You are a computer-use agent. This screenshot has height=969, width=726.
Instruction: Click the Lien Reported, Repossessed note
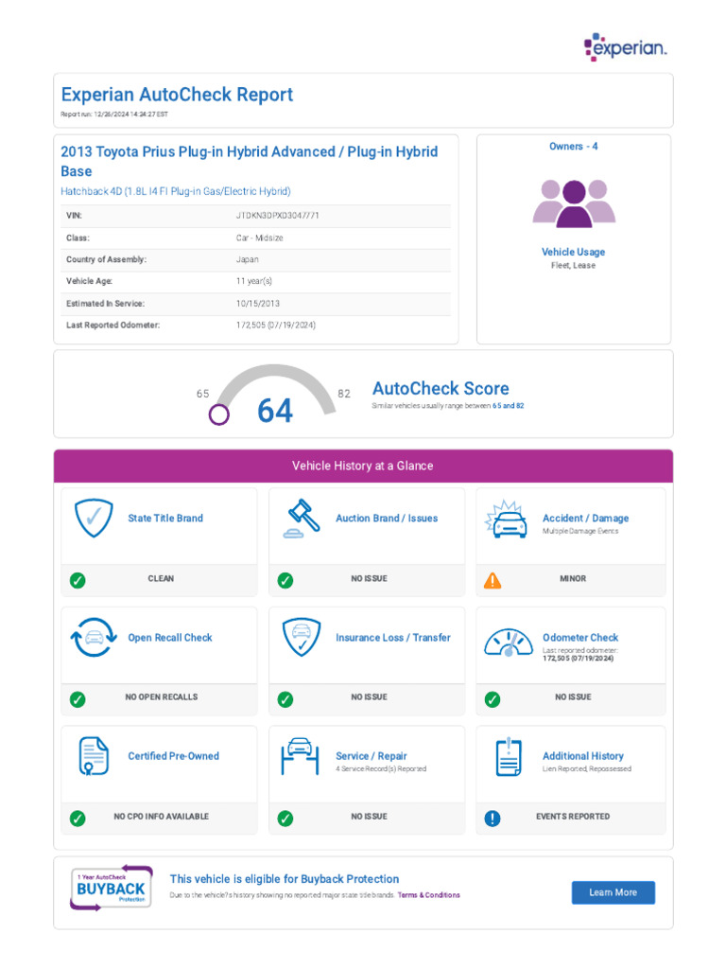click(x=587, y=768)
